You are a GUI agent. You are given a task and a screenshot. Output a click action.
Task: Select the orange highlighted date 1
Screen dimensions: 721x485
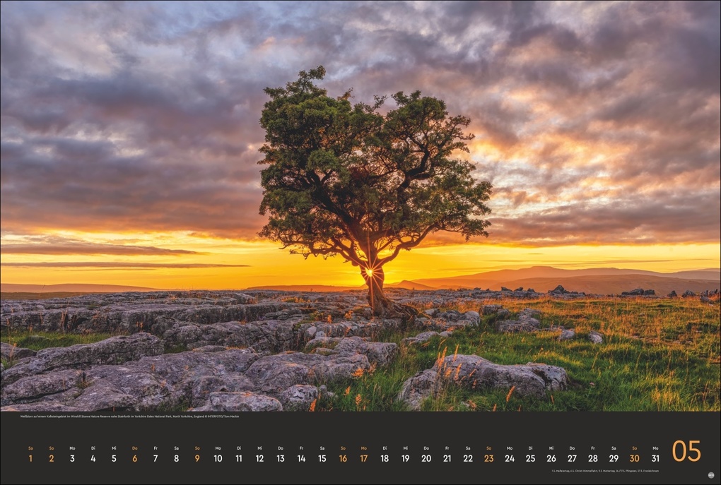coord(30,457)
